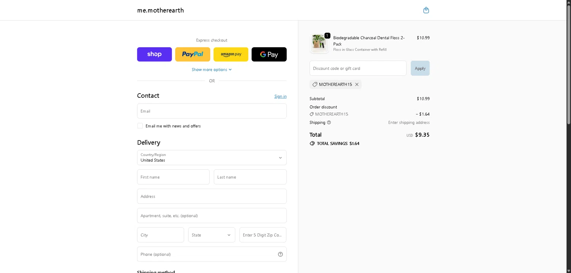Check out using Google Pay
This screenshot has width=571, height=273.
pyautogui.click(x=269, y=54)
